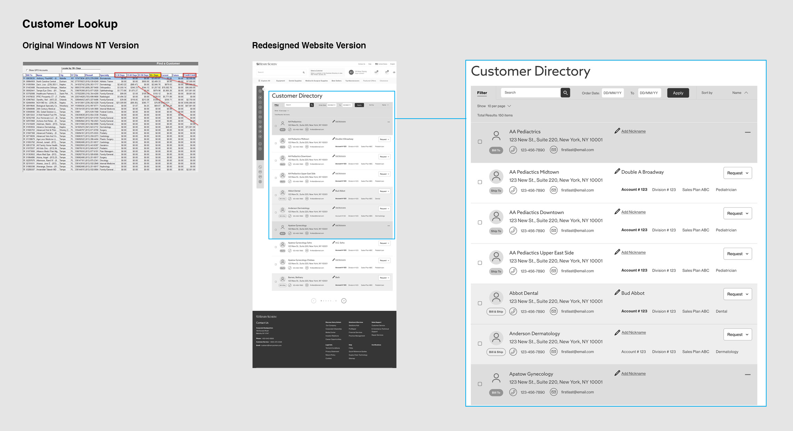Click the mail notification icon in website header

[x=376, y=72]
